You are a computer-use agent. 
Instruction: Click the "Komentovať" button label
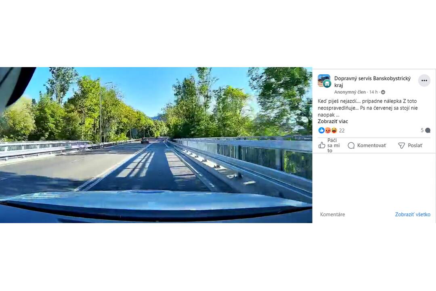coord(371,145)
